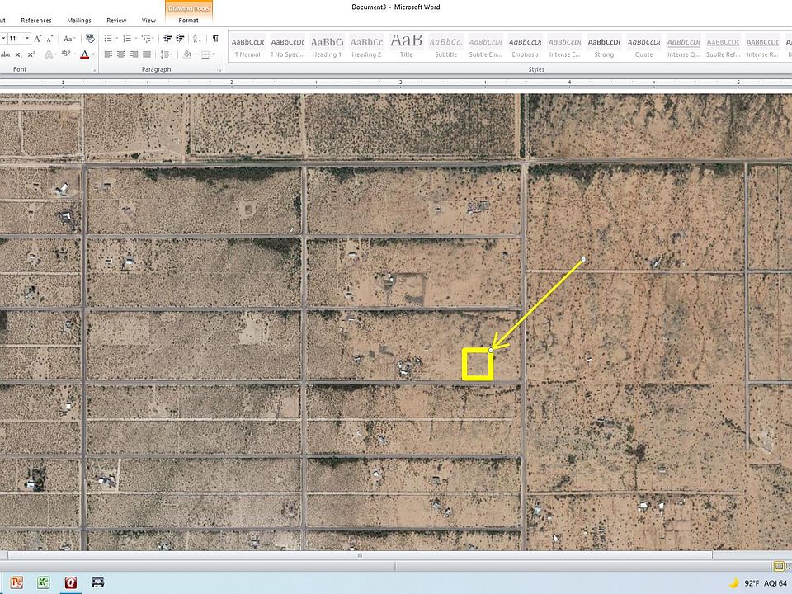Apply the Strong style
Viewport: 792px width, 594px height.
604,46
